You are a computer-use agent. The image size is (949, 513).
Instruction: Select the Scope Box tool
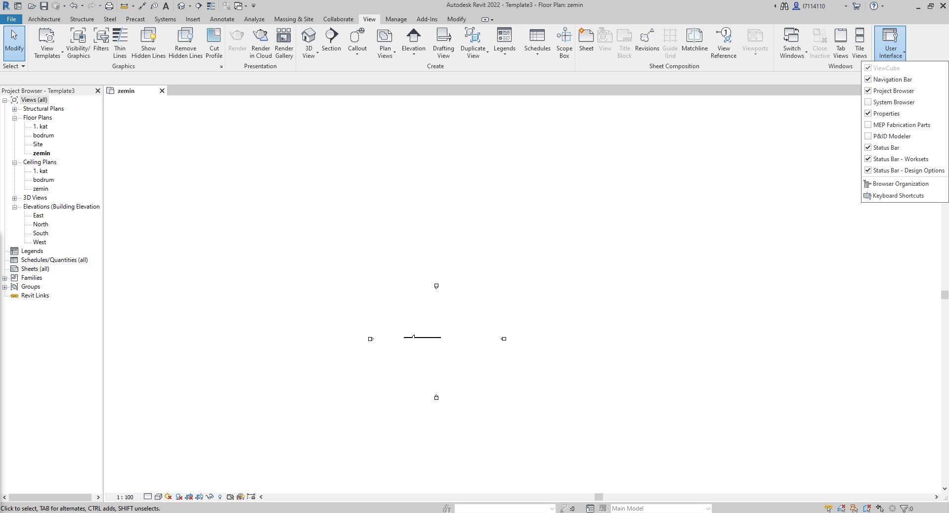pyautogui.click(x=564, y=43)
